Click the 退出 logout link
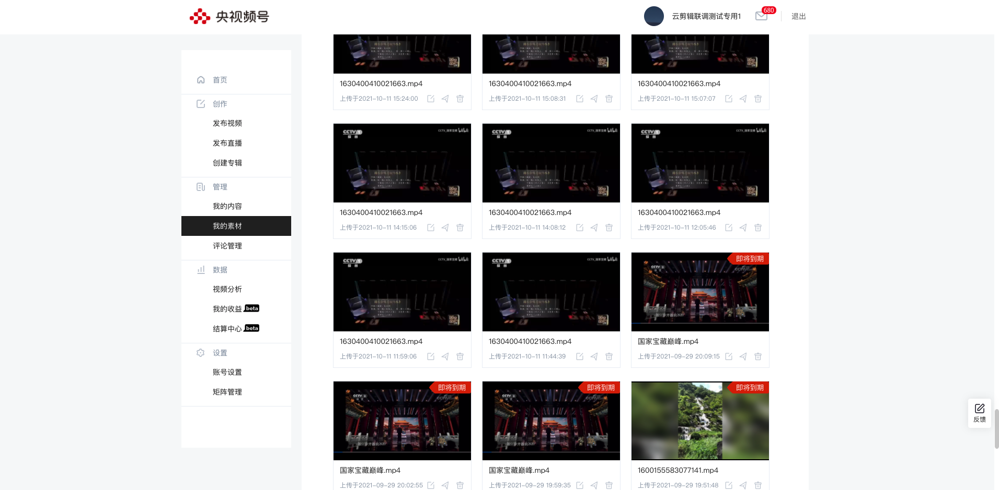The width and height of the screenshot is (999, 490). (x=799, y=17)
